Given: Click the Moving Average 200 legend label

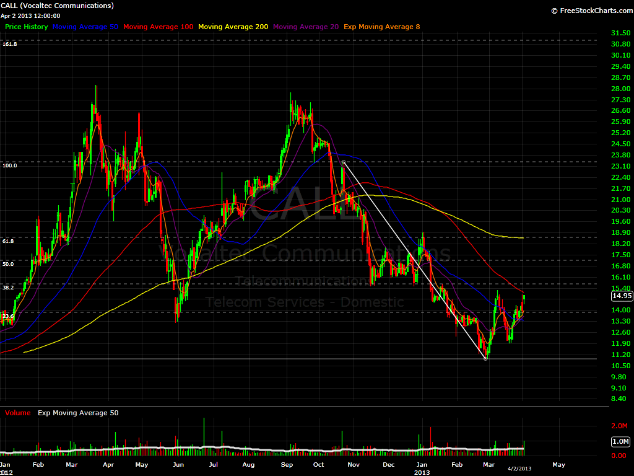Looking at the screenshot, I should [x=233, y=27].
